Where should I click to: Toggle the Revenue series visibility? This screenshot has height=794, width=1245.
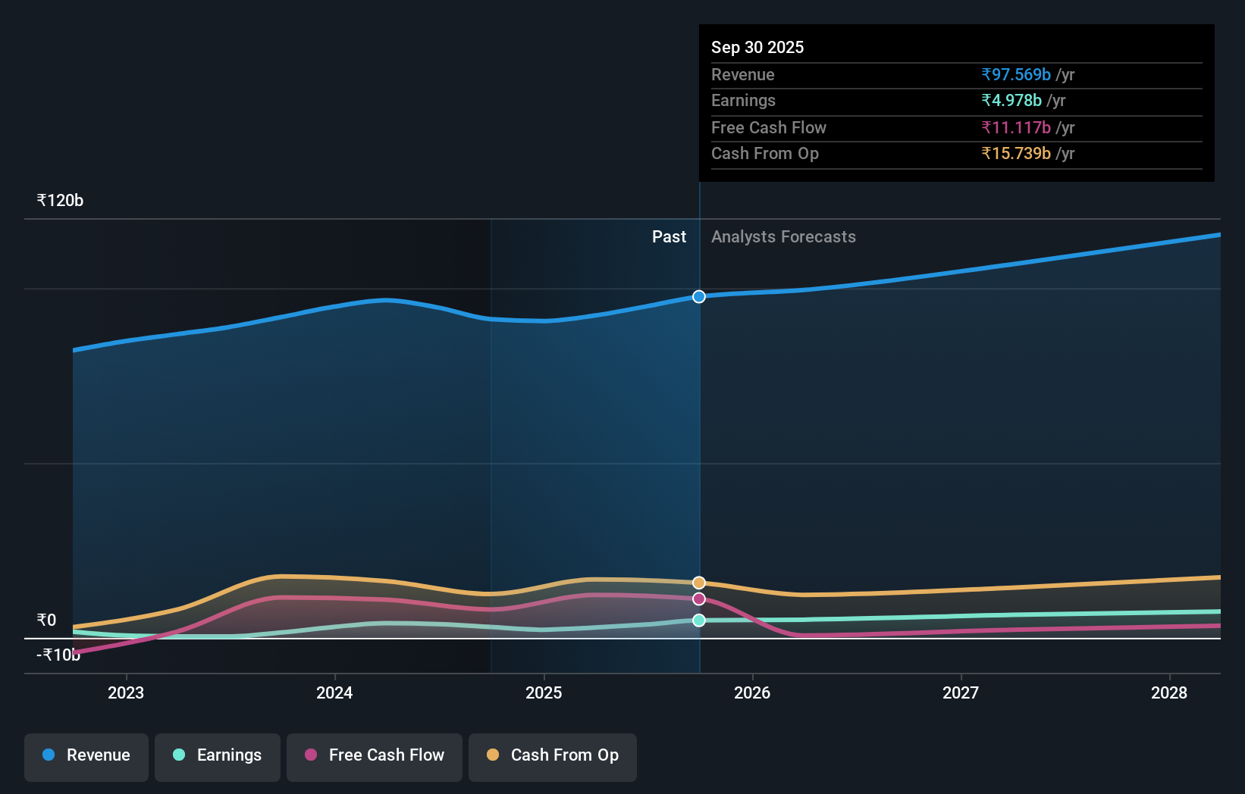[86, 755]
